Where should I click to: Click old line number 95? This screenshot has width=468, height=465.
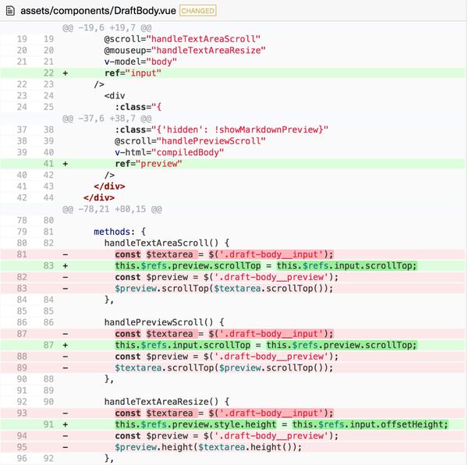[x=22, y=447]
